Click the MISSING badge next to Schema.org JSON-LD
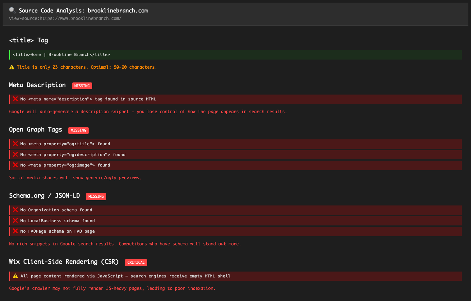 tap(96, 196)
